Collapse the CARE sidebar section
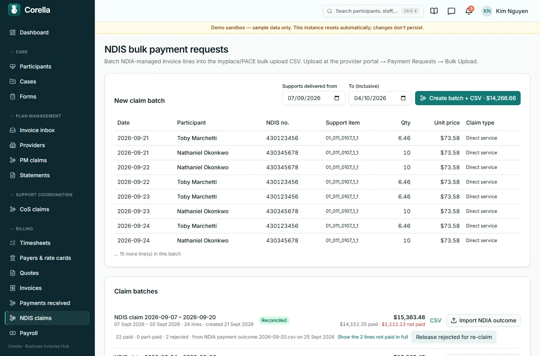 click(x=19, y=52)
